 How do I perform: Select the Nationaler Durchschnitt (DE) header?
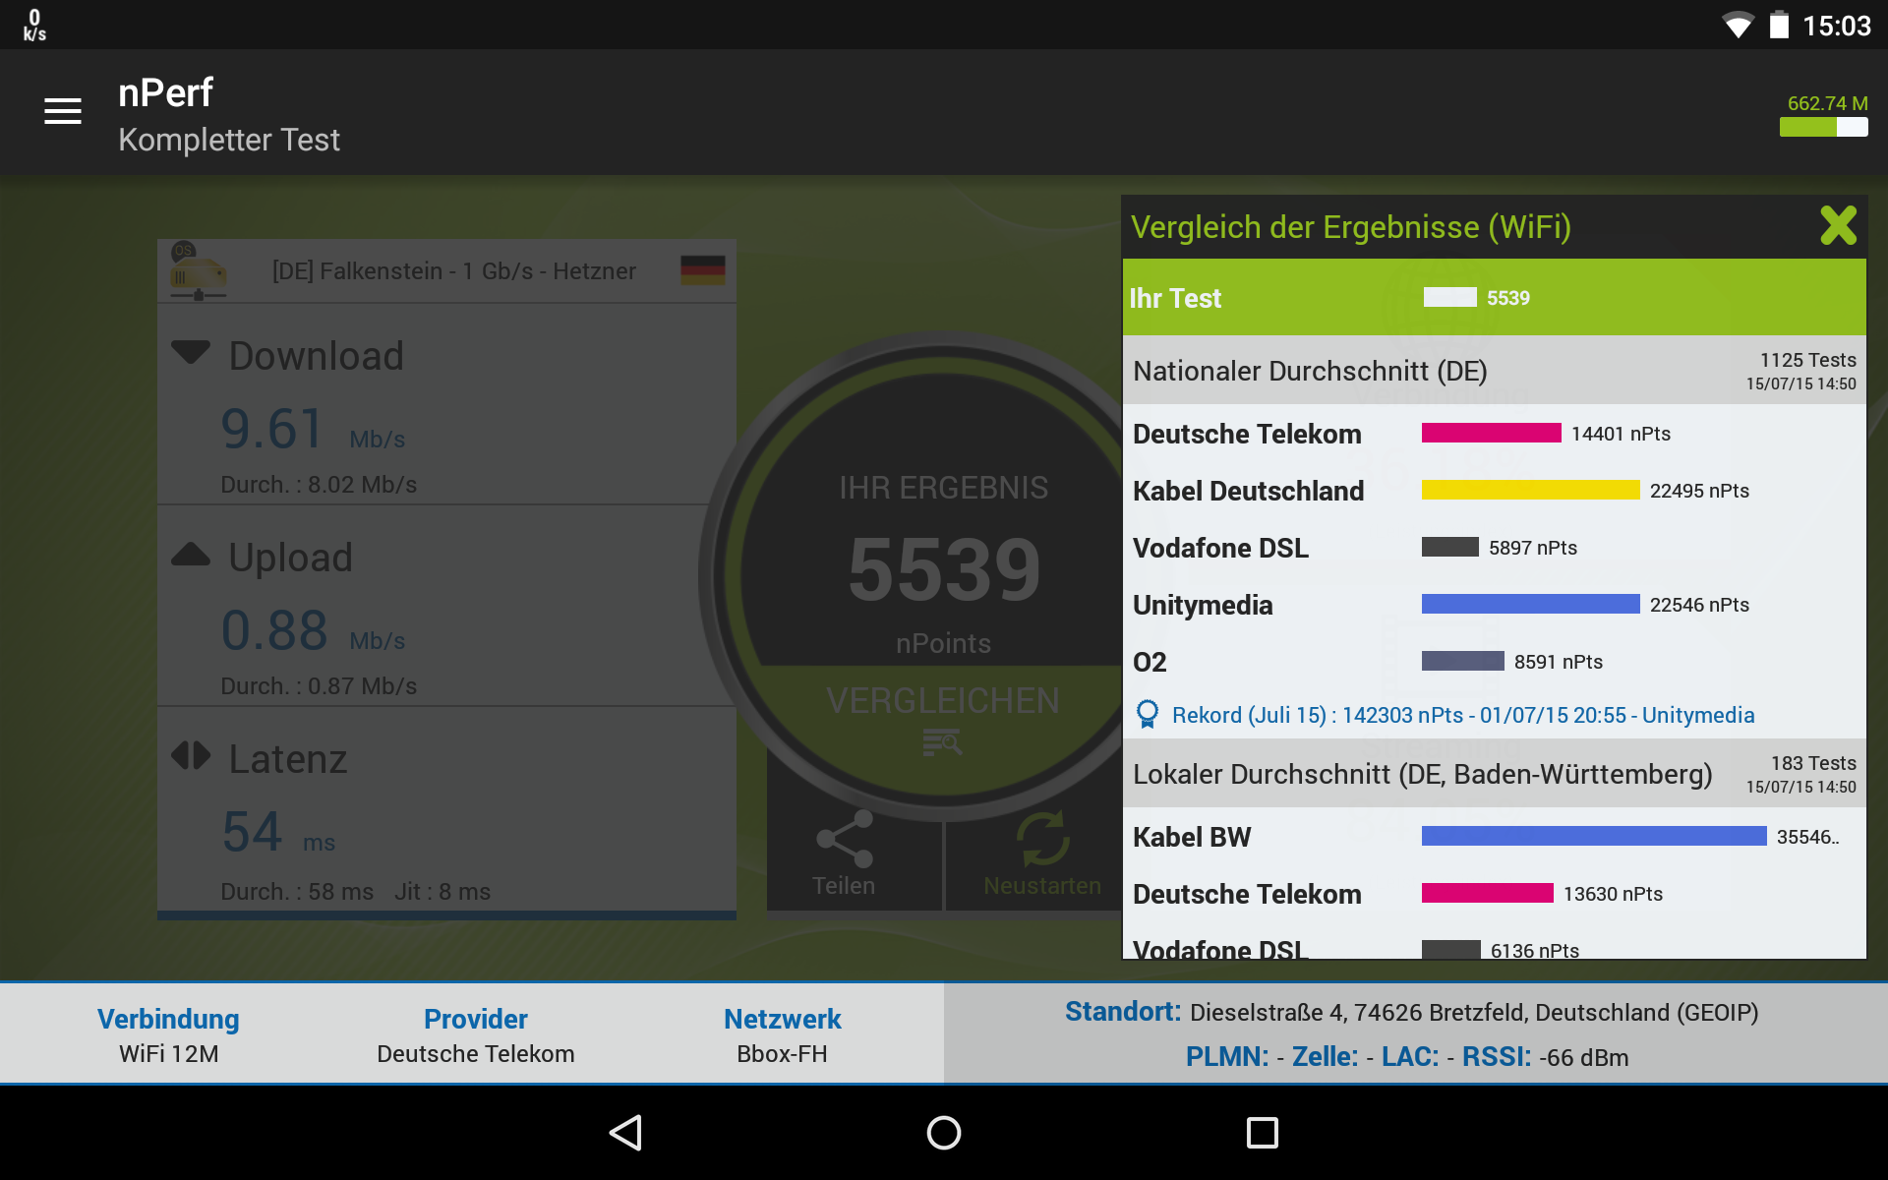click(1494, 371)
